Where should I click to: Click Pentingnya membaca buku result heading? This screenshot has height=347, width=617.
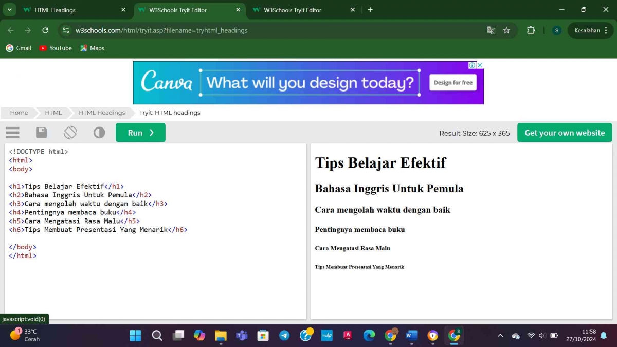(360, 230)
